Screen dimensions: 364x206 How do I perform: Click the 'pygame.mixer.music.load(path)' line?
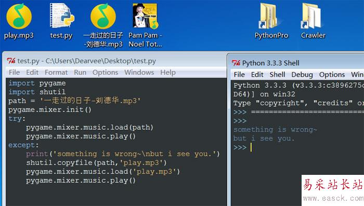coord(89,128)
